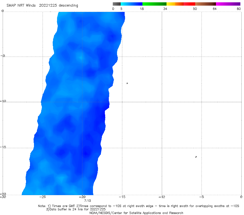Click the green segment of the color bar
244x215 pixels.
tap(154, 4)
